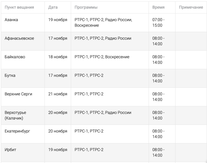Screen dimensions: 207x163
Task: Click the '18 ноября' date for Байкалово
Action: click(58, 57)
